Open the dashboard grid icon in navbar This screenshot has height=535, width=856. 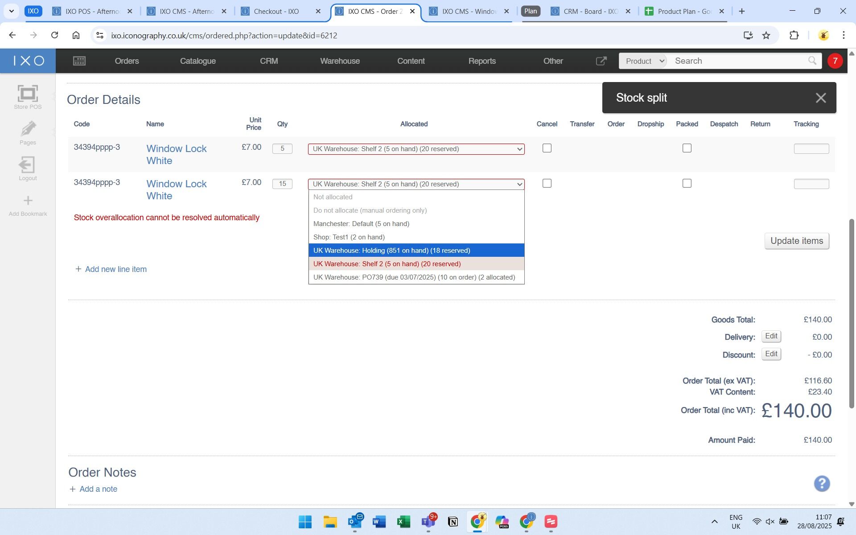79,61
